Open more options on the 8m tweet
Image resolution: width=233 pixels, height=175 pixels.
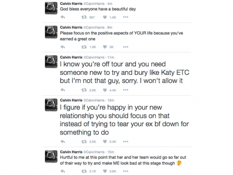(126, 47)
